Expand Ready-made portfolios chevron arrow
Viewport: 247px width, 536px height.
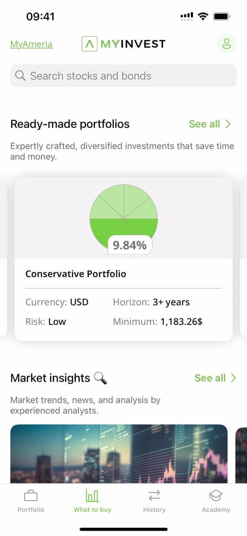tap(228, 124)
